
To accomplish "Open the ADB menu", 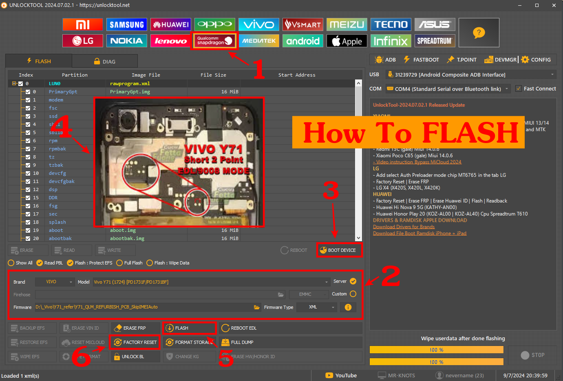I will tap(385, 59).
